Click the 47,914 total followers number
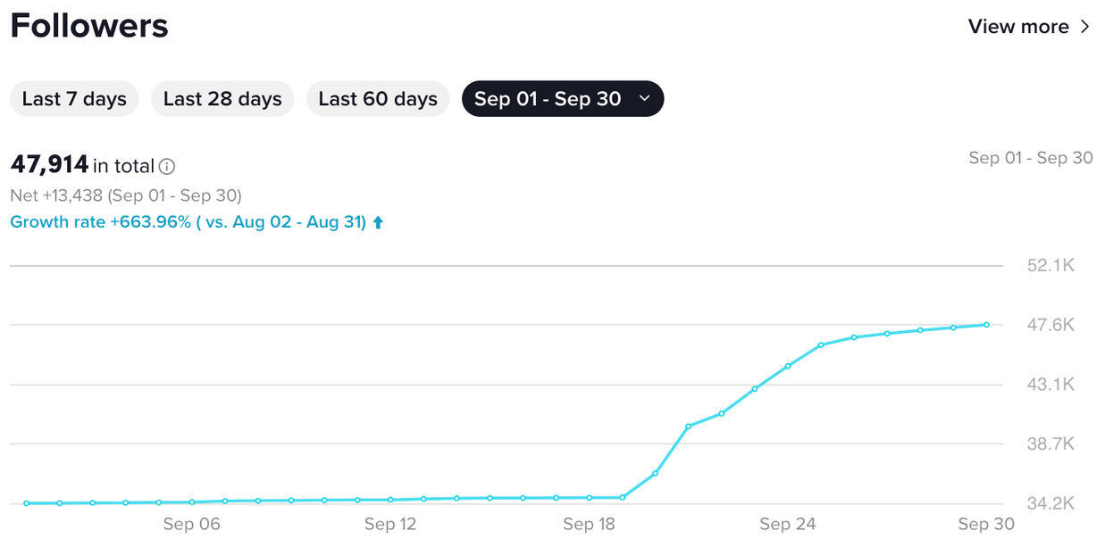1105x547 pixels. click(49, 165)
